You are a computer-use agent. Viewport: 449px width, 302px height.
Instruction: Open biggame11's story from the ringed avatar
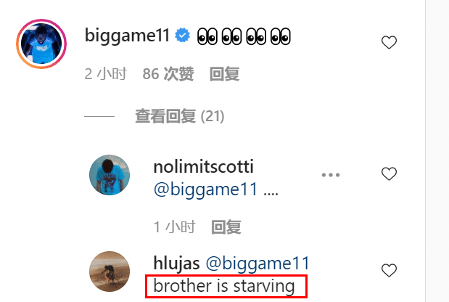(x=41, y=44)
